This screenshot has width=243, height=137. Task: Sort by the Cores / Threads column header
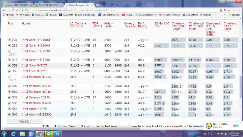130,25
